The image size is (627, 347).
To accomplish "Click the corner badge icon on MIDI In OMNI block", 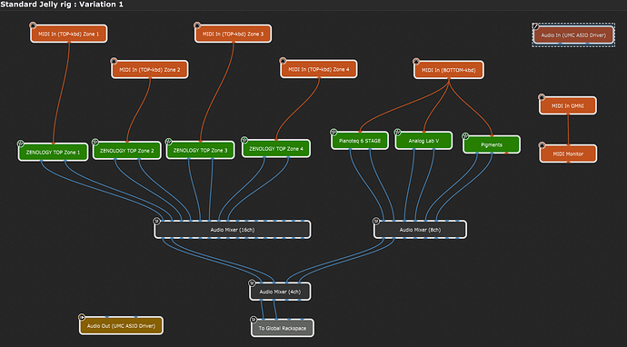I will coord(542,97).
